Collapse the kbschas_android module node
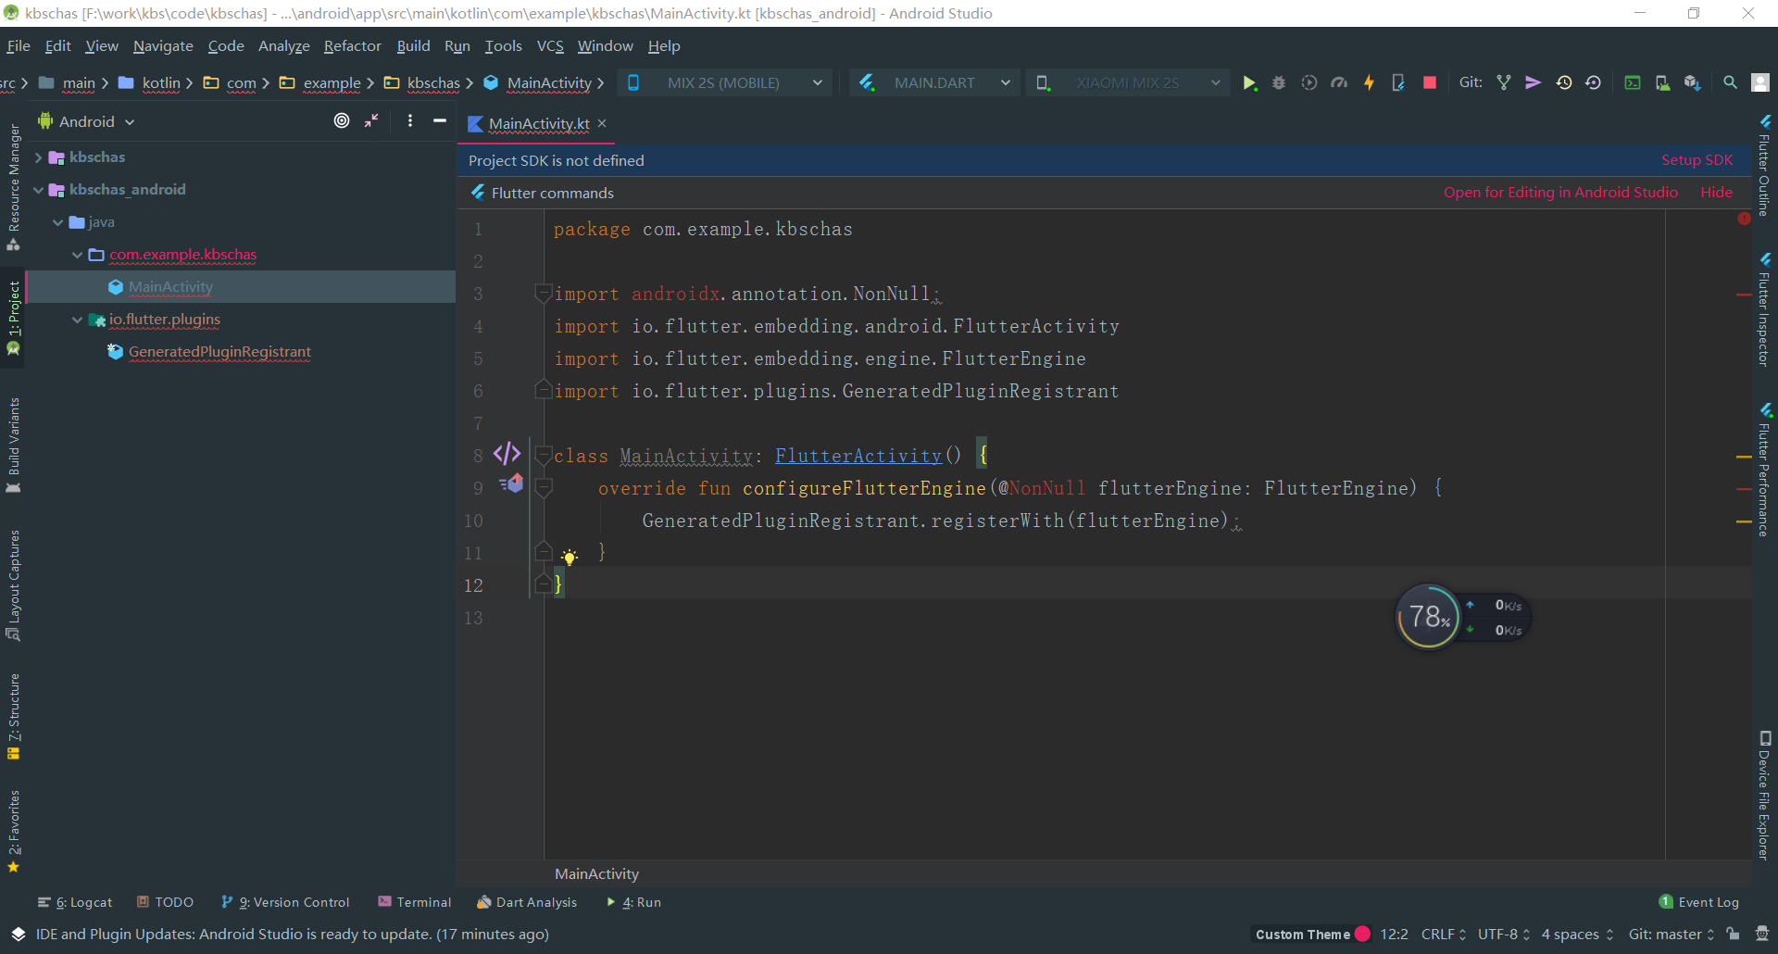Viewport: 1778px width, 954px height. [x=38, y=190]
